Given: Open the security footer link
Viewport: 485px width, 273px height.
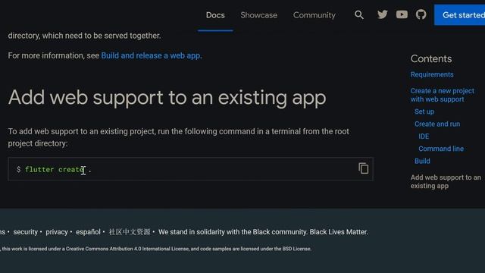Looking at the screenshot, I should [x=25, y=232].
